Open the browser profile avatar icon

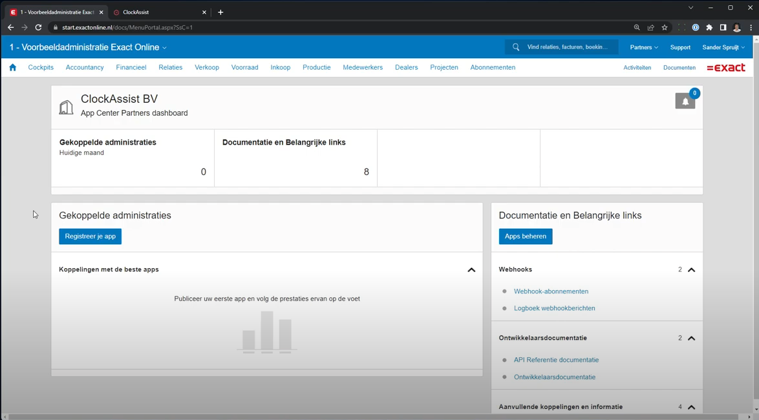(x=736, y=28)
